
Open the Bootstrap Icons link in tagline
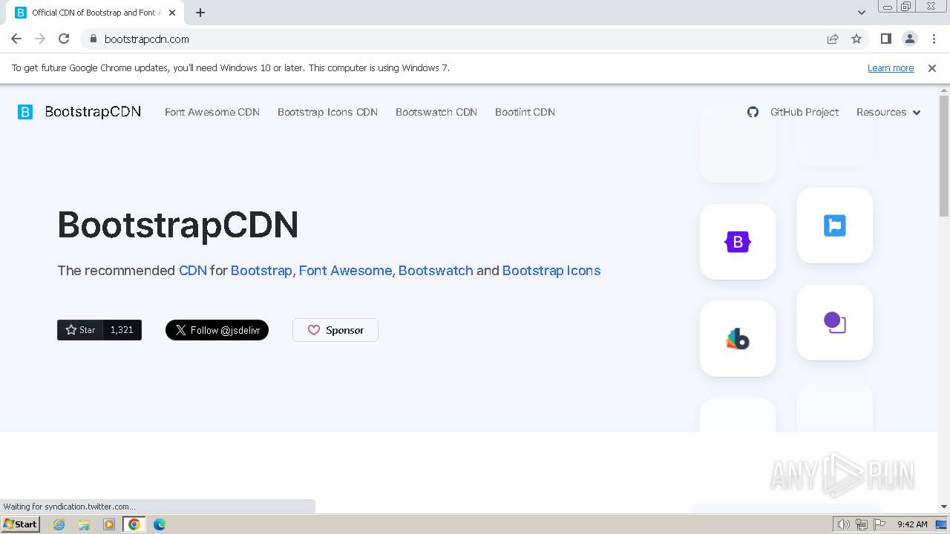click(551, 271)
